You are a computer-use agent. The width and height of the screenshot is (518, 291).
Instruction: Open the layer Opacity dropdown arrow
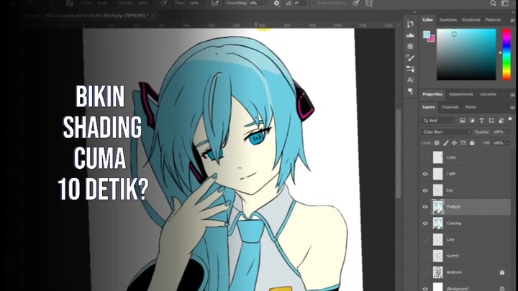pos(509,132)
